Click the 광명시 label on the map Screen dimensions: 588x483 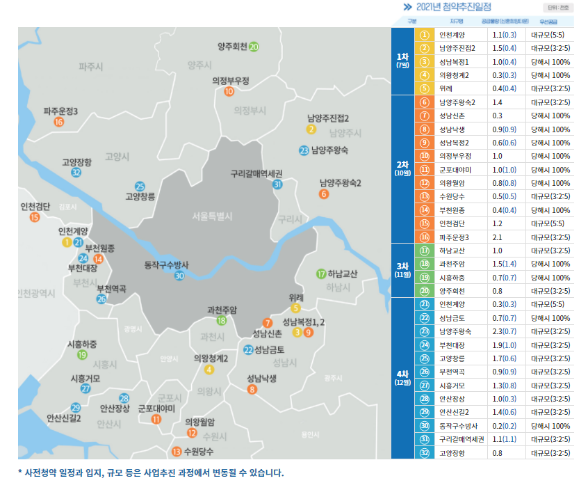point(133,329)
